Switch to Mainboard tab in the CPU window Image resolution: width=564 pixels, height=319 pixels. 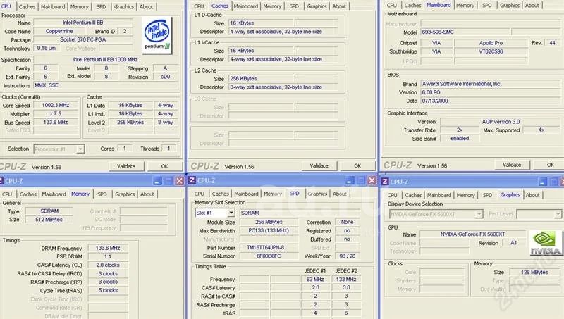pyautogui.click(x=53, y=6)
